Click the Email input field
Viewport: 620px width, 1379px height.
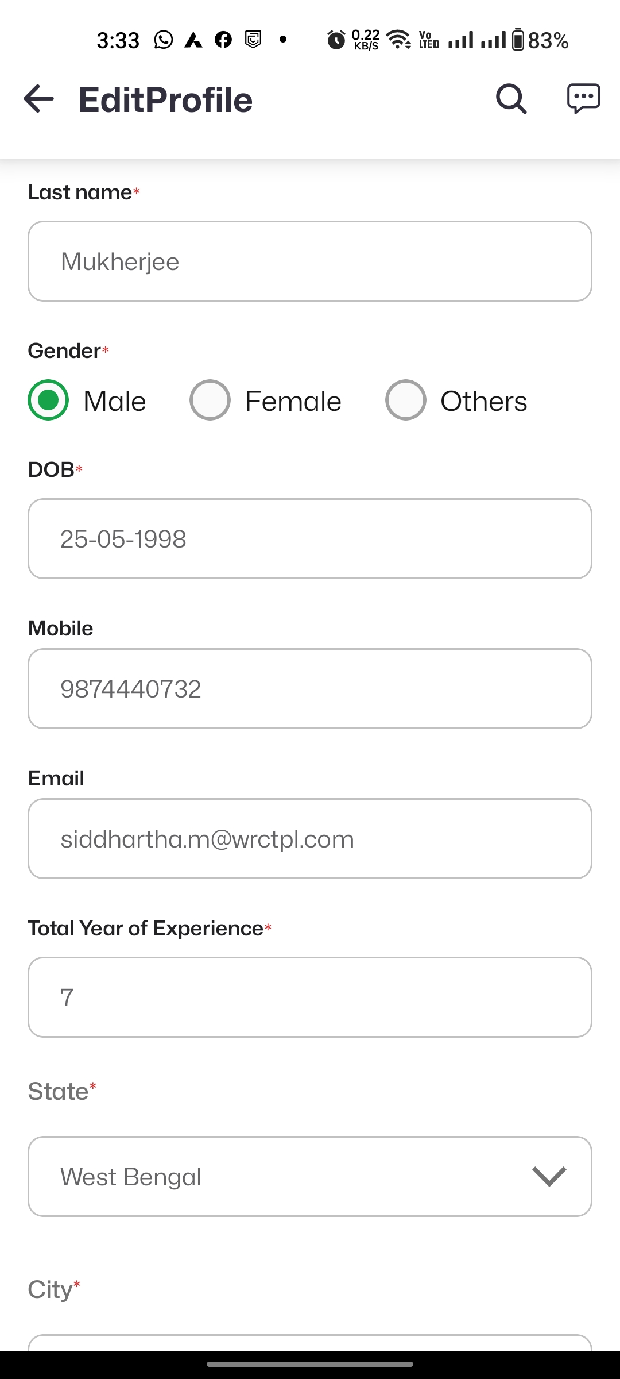310,839
